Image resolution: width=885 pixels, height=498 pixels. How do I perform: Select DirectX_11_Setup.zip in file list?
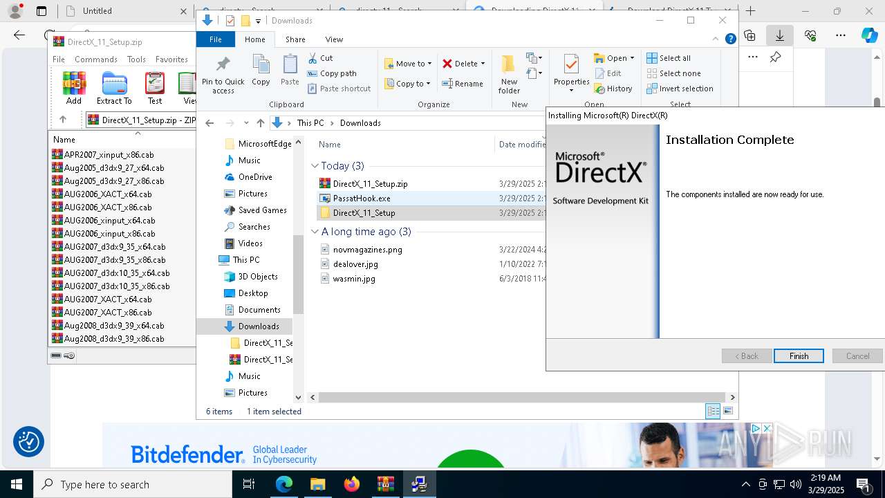coord(370,184)
